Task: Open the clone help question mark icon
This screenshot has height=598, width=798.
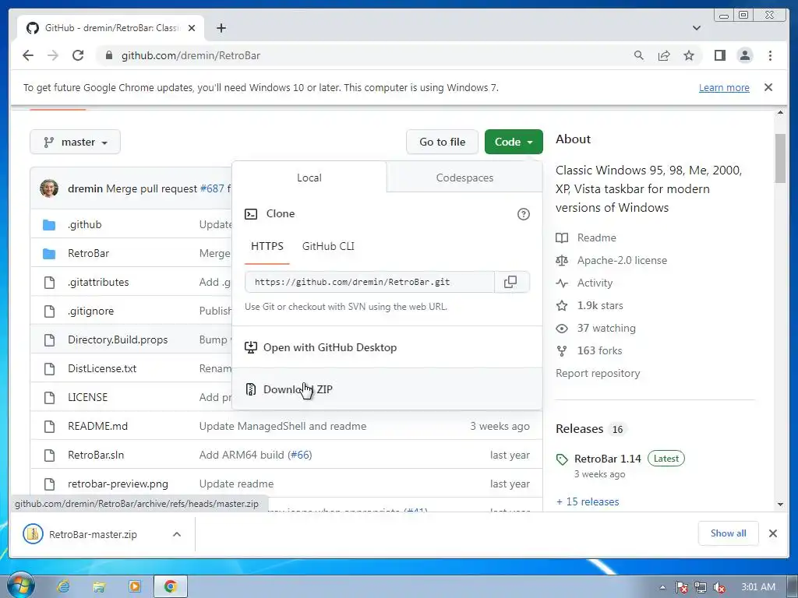Action: coord(523,214)
